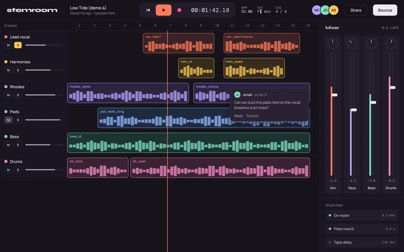The width and height of the screenshot is (404, 252).
Task: Click bar 14 on the timeline ruler
Action: (x=278, y=26)
